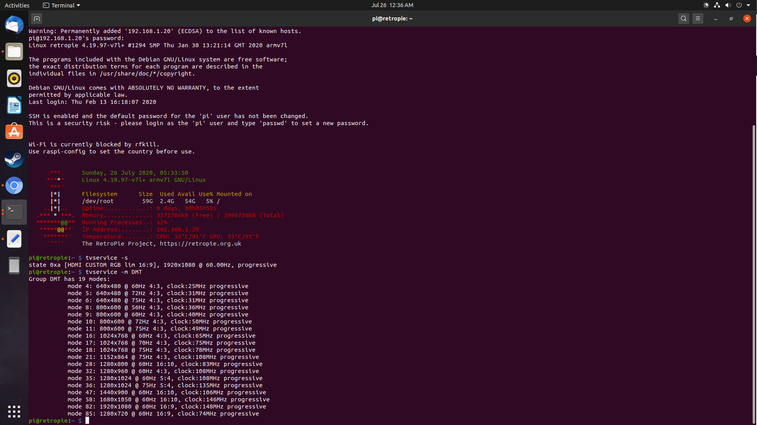The width and height of the screenshot is (757, 425).
Task: Expand the system menu arrow
Action: point(748,5)
